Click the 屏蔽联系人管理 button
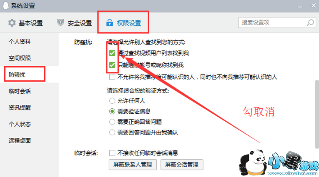Screen dimensions: 319x177 (133, 165)
